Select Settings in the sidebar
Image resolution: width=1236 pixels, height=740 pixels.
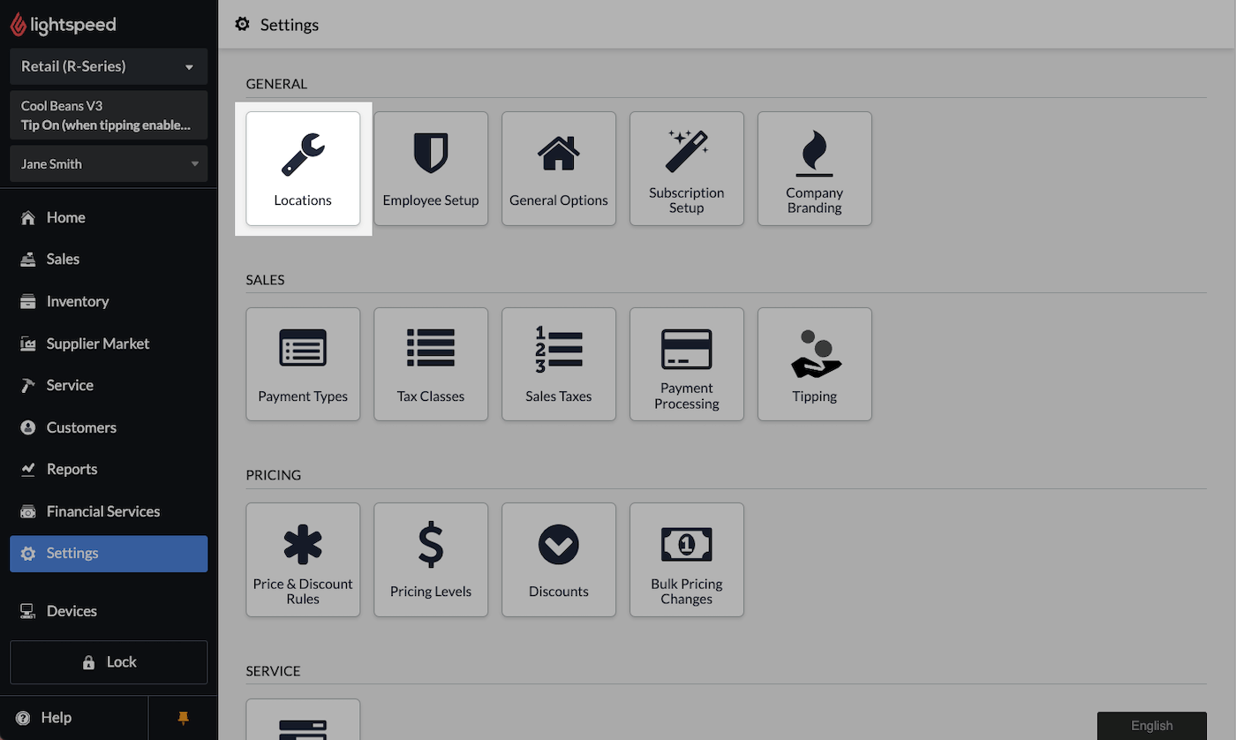(x=109, y=554)
